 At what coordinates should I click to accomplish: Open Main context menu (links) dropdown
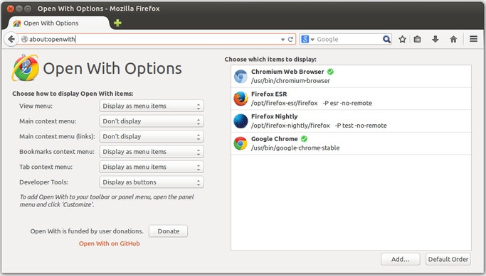point(152,136)
